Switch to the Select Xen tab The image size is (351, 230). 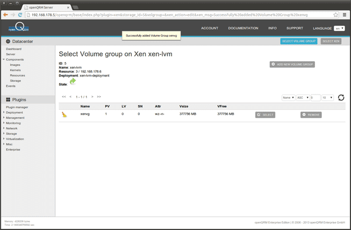[x=331, y=41]
